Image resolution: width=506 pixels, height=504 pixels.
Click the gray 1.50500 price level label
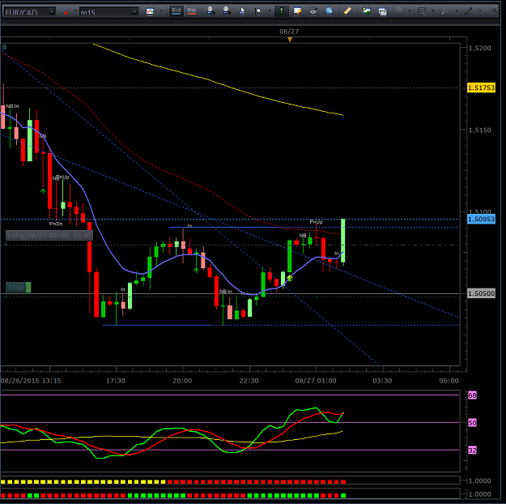point(481,293)
